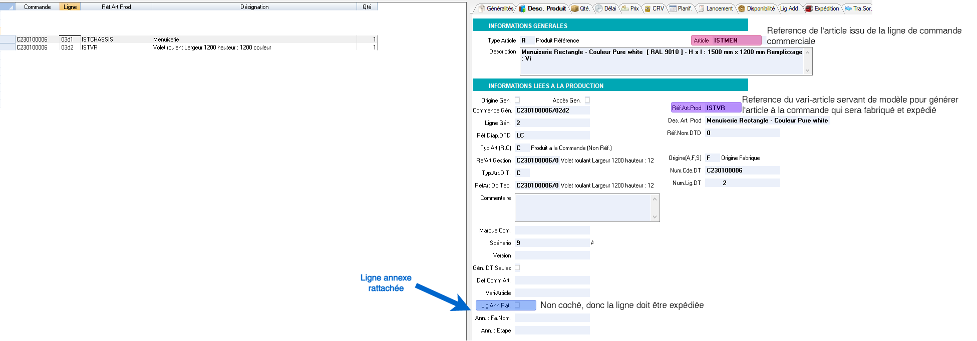Image resolution: width=977 pixels, height=341 pixels.
Task: Open the Délai tab with clock icon
Action: 605,8
